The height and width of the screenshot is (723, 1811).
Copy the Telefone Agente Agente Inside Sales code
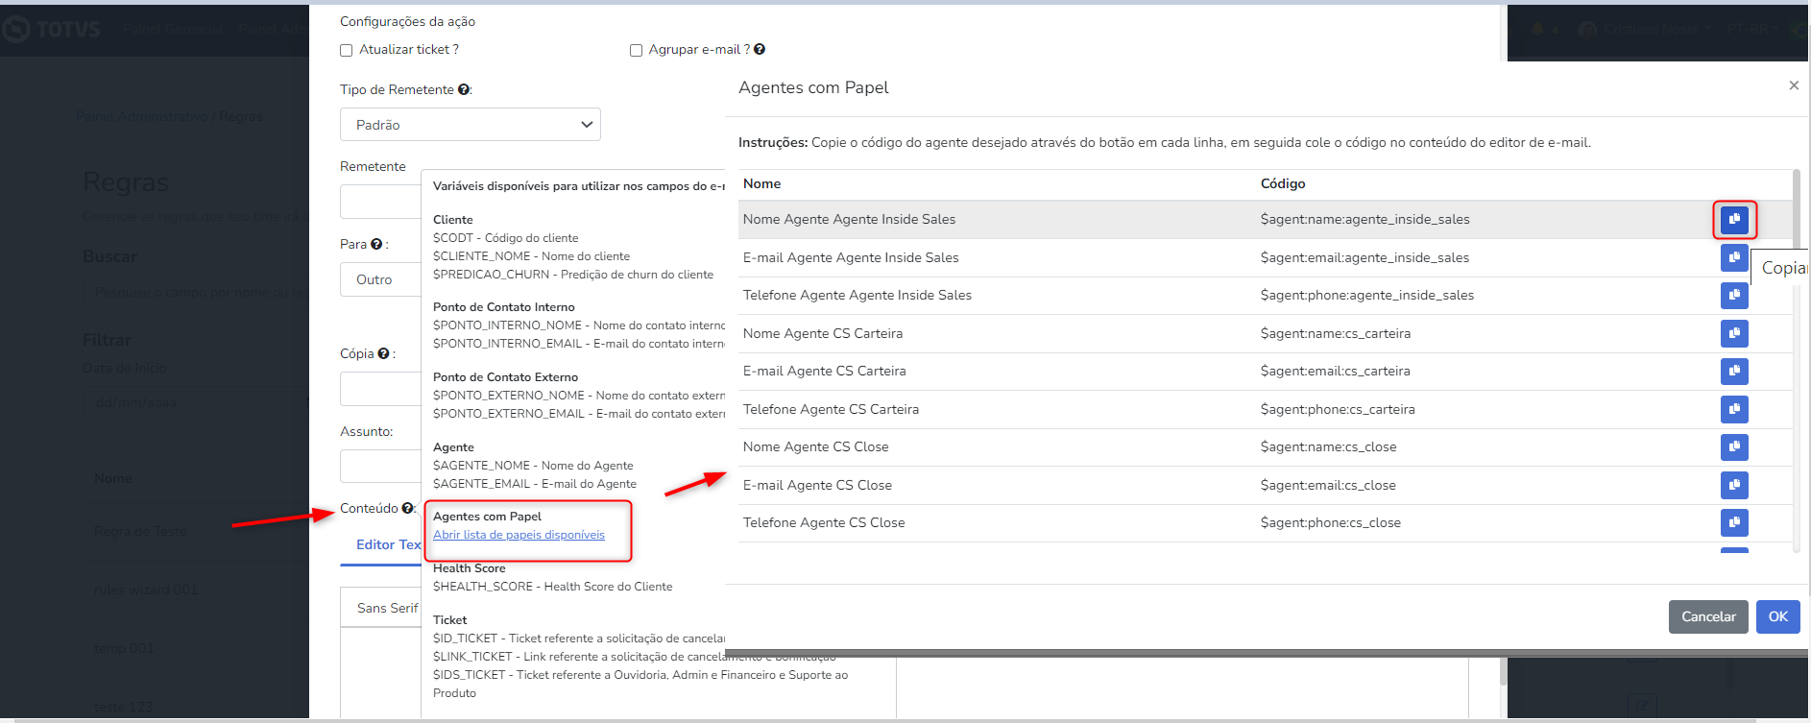1733,296
